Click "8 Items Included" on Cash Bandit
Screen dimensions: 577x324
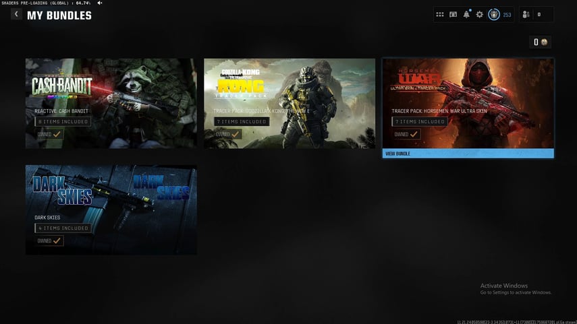click(x=63, y=122)
